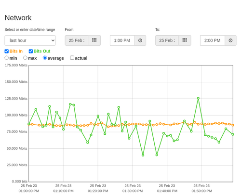Open the To time clock picker icon
This screenshot has height=194, width=241.
pos(230,40)
